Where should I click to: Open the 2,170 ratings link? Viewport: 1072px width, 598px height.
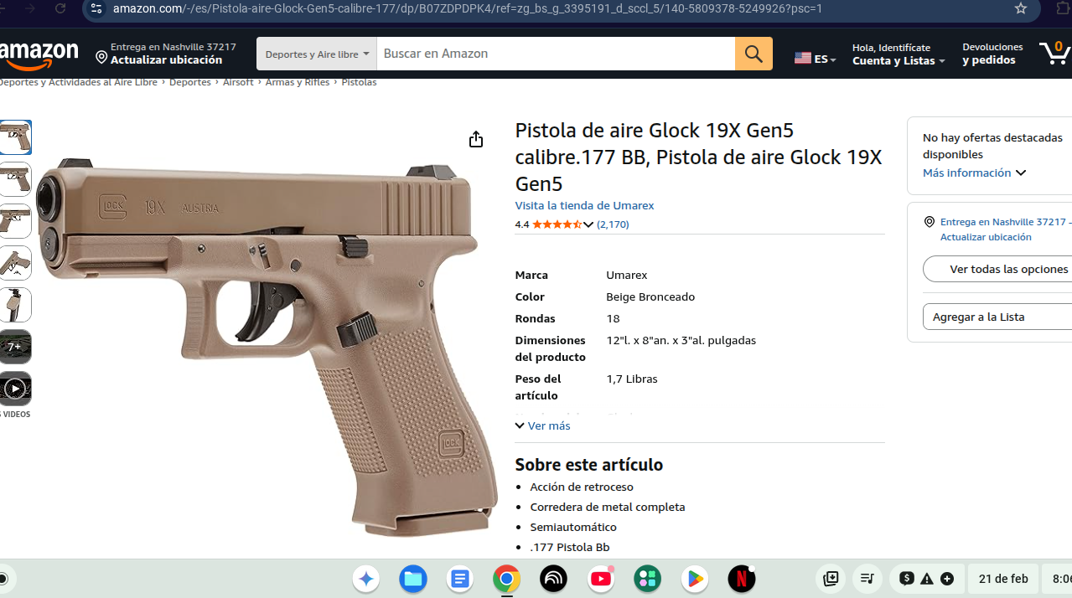tap(613, 224)
